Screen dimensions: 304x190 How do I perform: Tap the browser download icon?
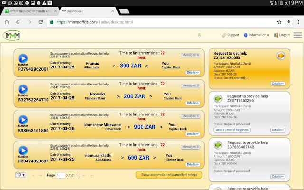click(289, 22)
